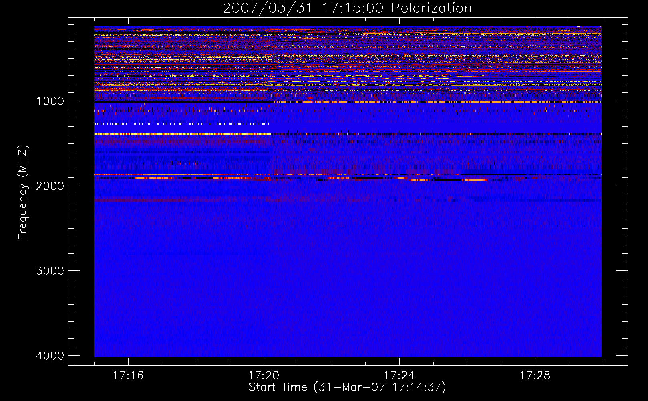Select the 2000 frequency tick label
Viewport: 648px width, 401px height.
(x=50, y=186)
